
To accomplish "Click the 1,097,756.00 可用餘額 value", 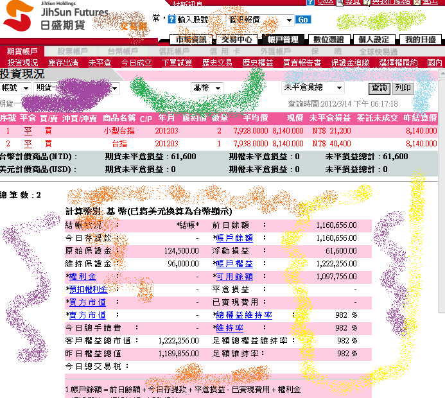I will [x=336, y=277].
